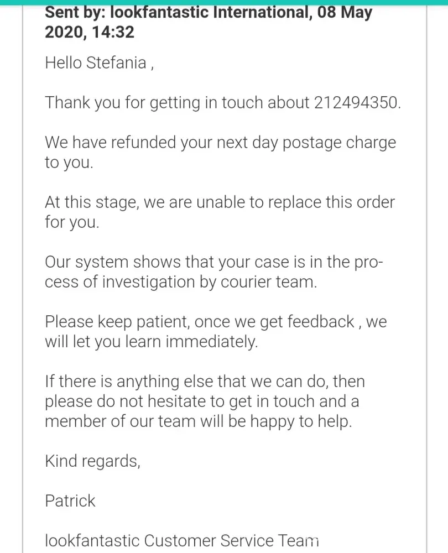This screenshot has width=448, height=553.
Task: Click 'If there is anything else' line
Action: click(x=205, y=381)
